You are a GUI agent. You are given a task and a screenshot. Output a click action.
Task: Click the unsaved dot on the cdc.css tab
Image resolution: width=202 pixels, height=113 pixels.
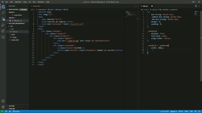pyautogui.click(x=152, y=6)
